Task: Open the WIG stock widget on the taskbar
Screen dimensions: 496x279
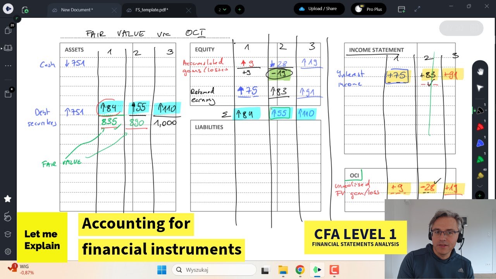Action: pos(21,270)
